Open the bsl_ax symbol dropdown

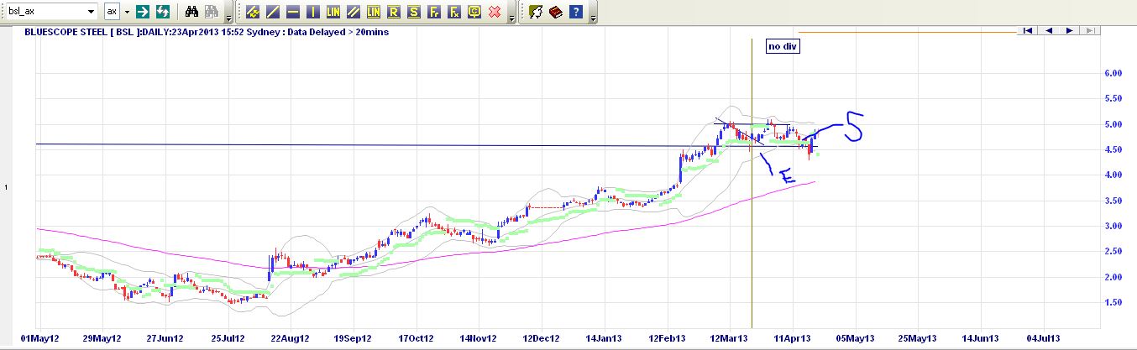tap(91, 12)
